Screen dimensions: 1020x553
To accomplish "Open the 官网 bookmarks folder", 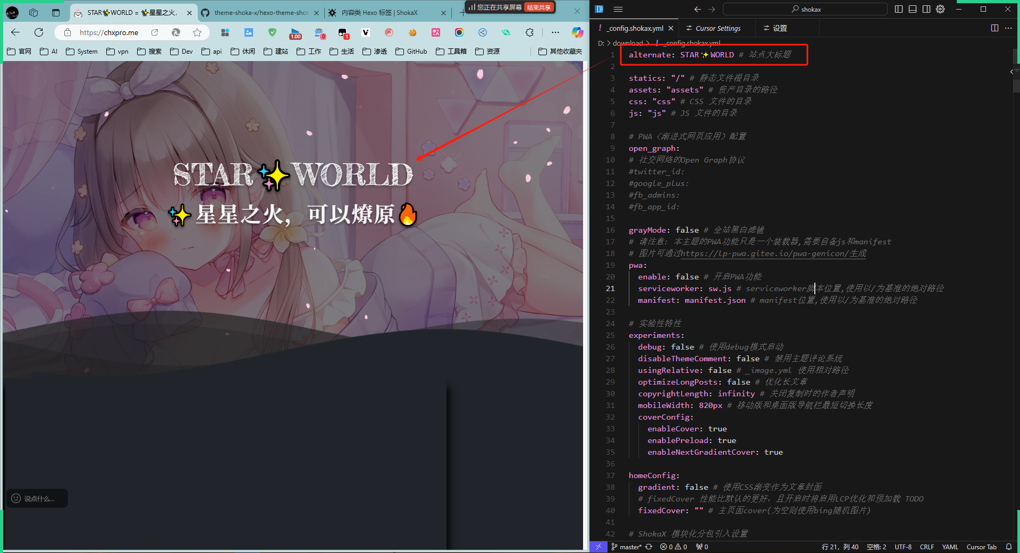I will pos(20,52).
